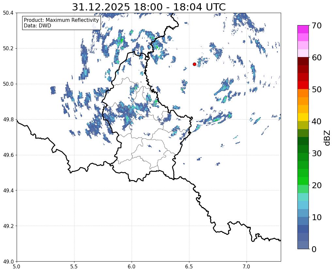Click the 40 tick label on the colorbar
Screen dimensions: 334x272
[x=316, y=121]
